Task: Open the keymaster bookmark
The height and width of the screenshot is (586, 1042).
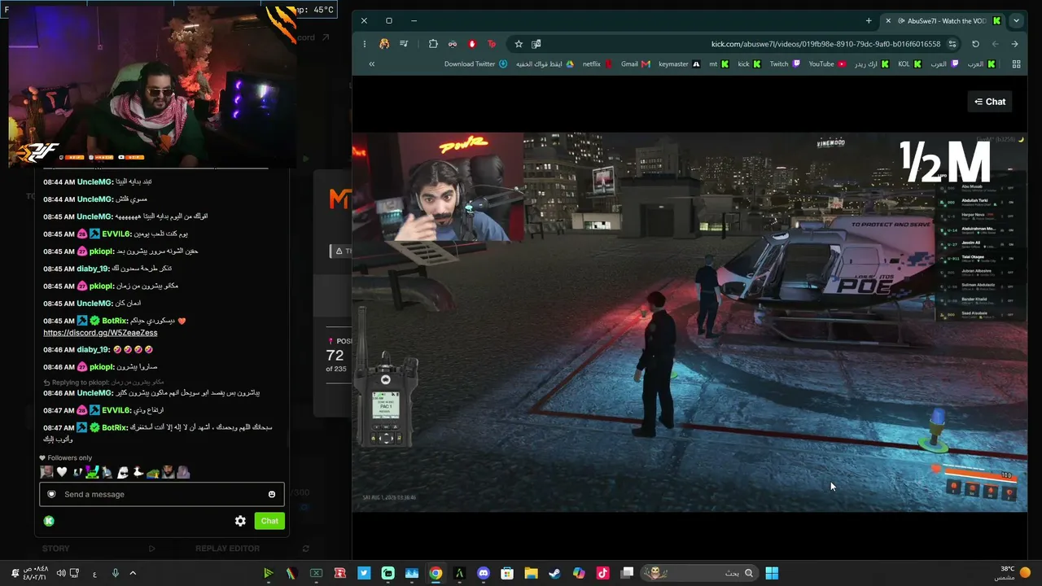Action: pos(679,64)
